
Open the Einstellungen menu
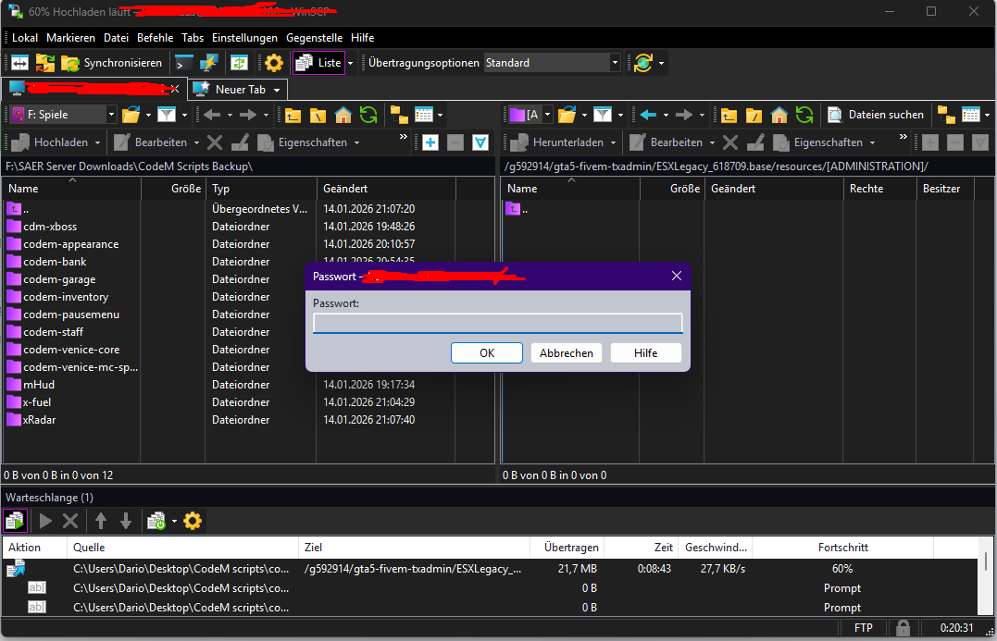(244, 38)
